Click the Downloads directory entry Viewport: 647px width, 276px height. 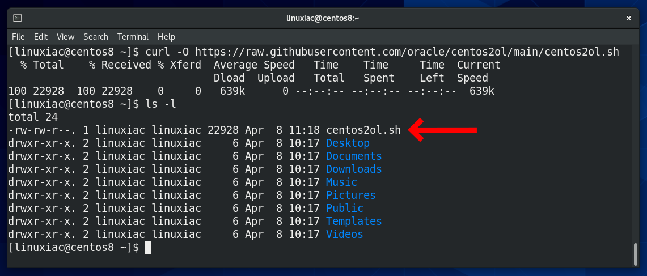(x=354, y=169)
